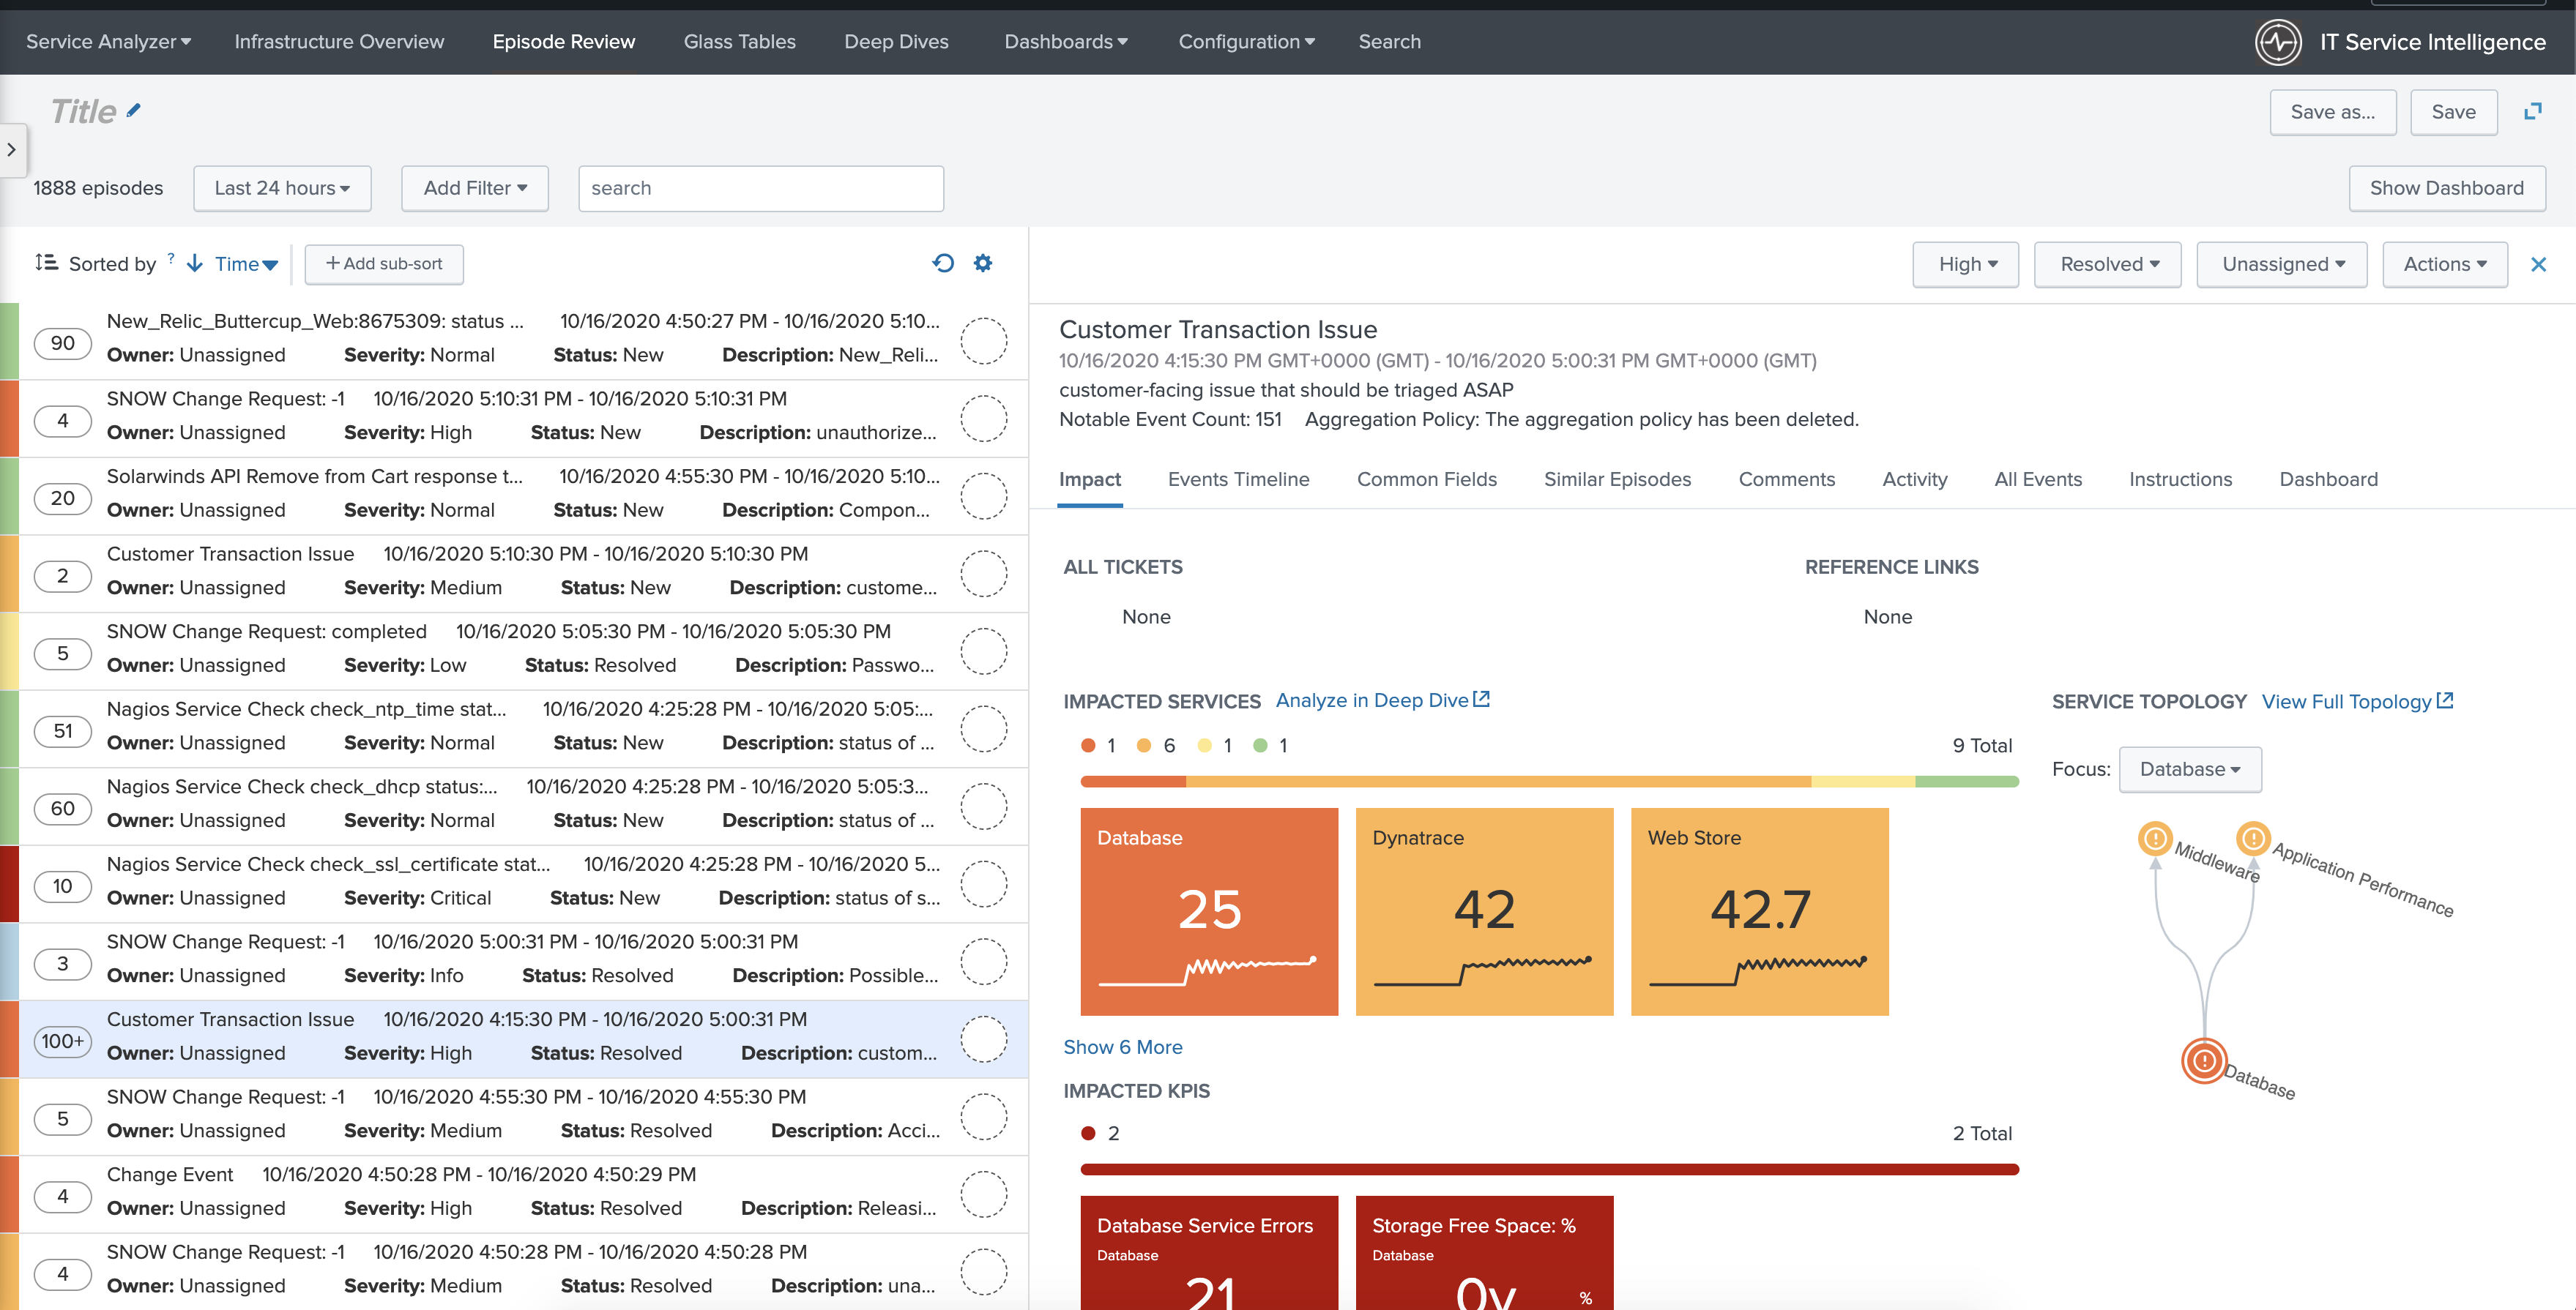This screenshot has width=2576, height=1310.
Task: Open Add Filter dropdown
Action: point(475,188)
